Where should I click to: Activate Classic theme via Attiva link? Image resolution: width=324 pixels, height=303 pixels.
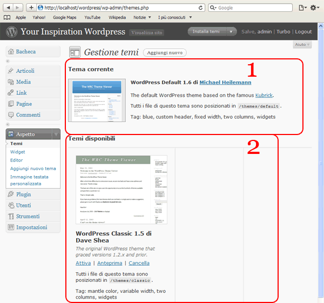[83, 263]
